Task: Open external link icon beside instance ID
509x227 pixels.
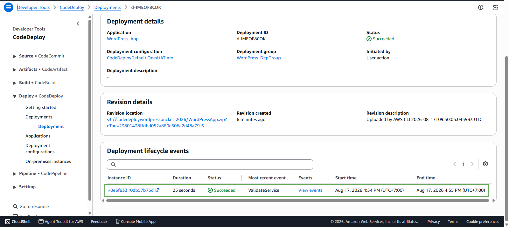Action: (x=157, y=190)
